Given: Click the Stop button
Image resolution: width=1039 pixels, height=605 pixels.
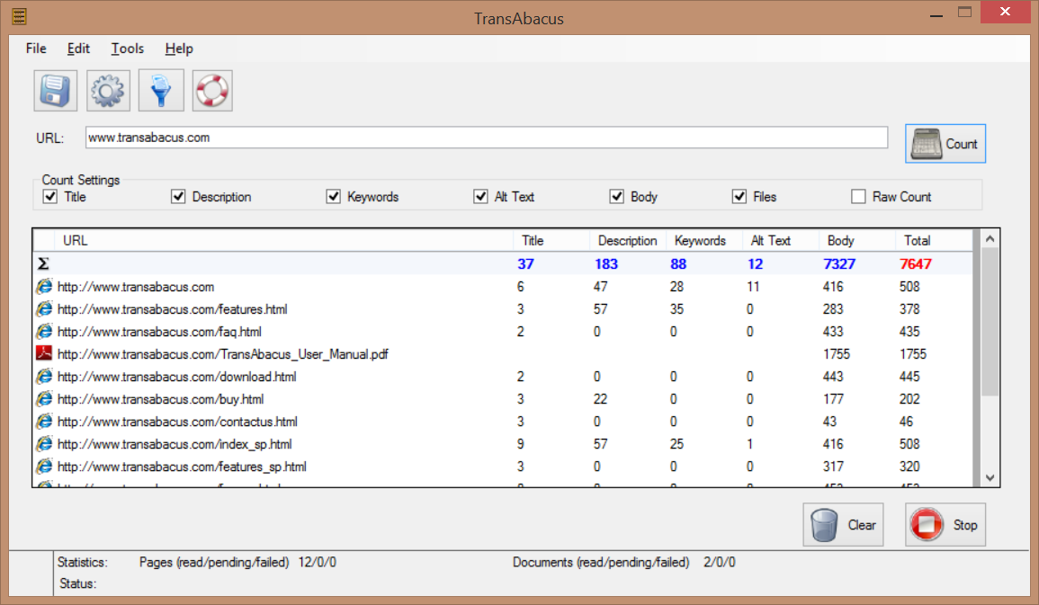Looking at the screenshot, I should pyautogui.click(x=945, y=524).
